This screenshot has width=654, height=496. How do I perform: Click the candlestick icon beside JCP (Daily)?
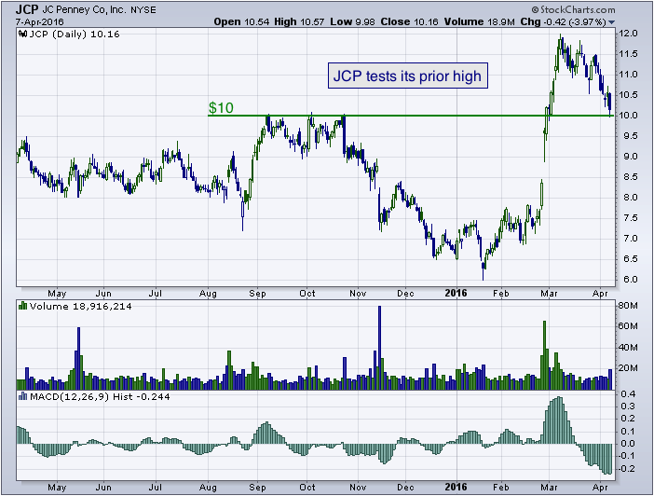(x=23, y=34)
